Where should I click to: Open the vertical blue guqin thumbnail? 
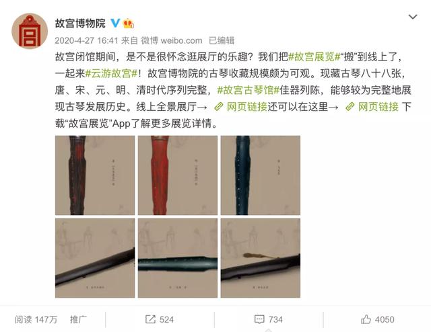tap(261, 175)
